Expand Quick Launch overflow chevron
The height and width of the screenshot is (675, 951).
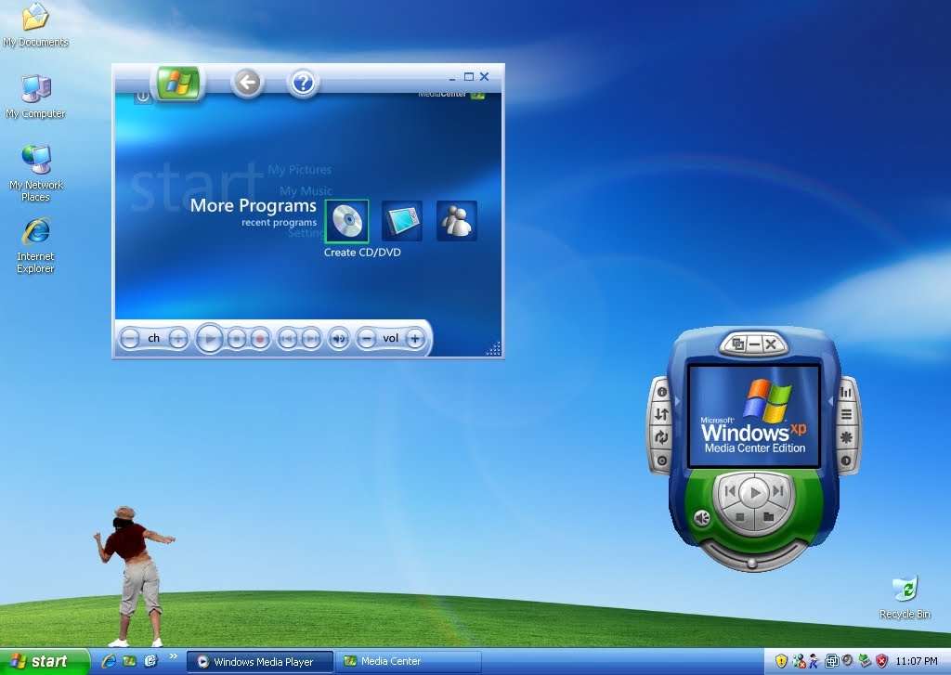(x=173, y=656)
